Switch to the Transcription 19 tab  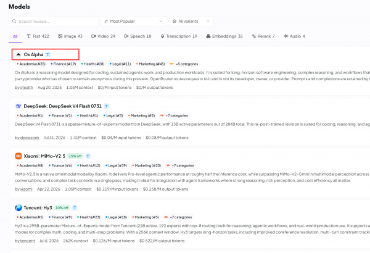tap(179, 36)
